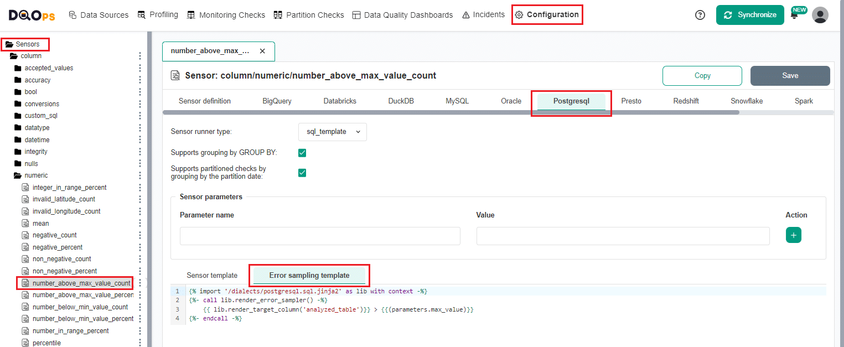Open Data Quality Dashboards
This screenshot has width=844, height=347.
pos(402,15)
